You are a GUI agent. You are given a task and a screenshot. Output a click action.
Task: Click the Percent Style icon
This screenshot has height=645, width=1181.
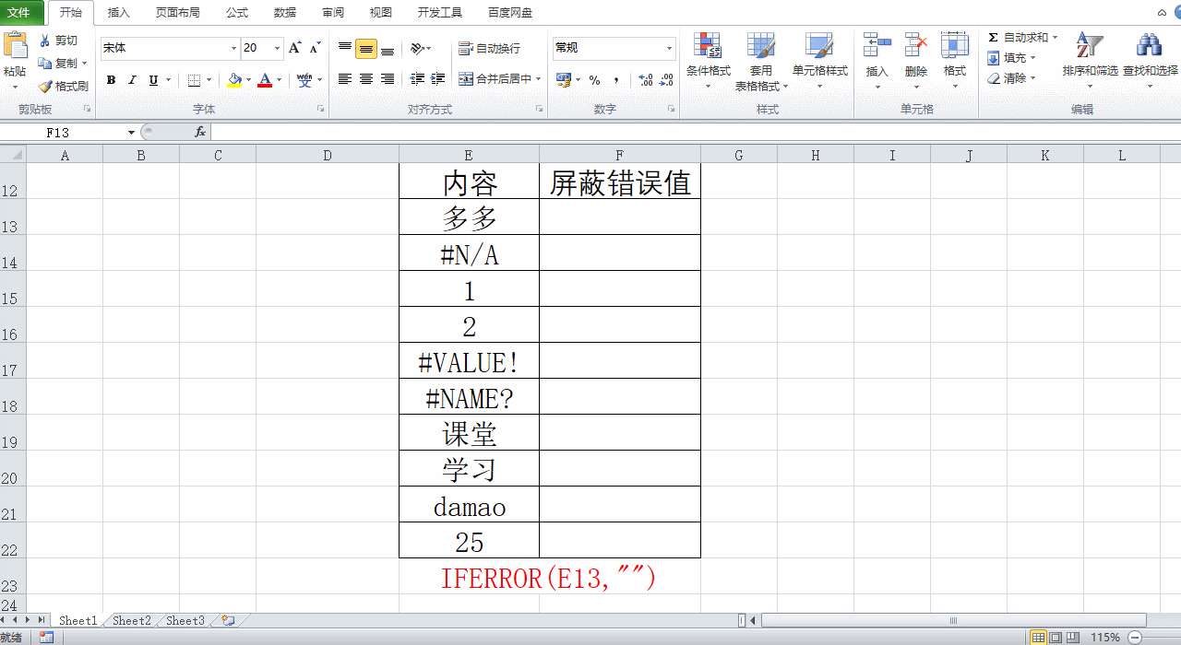pyautogui.click(x=594, y=80)
